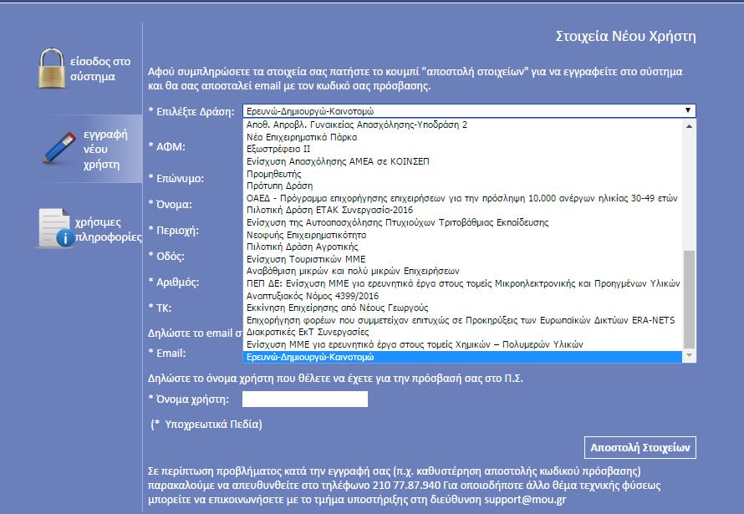Select Πρότυπη Δράση option
Screen dimensions: 744x514
(462, 186)
